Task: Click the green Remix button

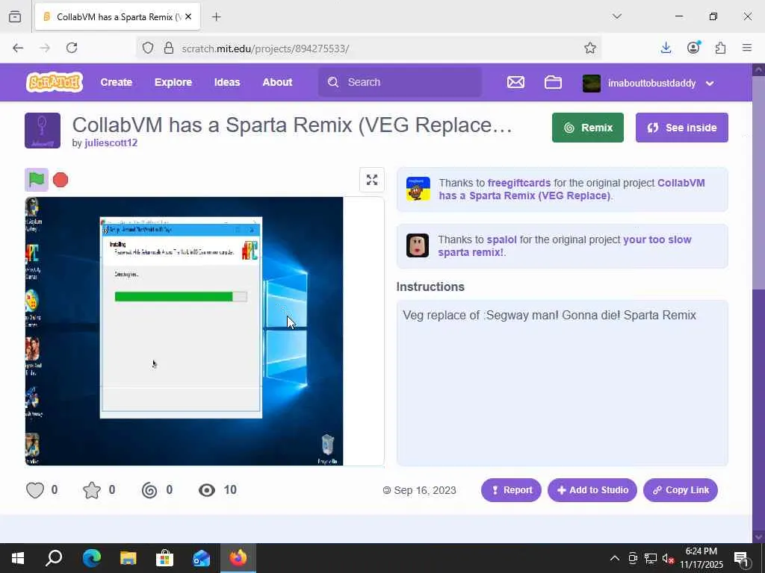Action: [587, 128]
